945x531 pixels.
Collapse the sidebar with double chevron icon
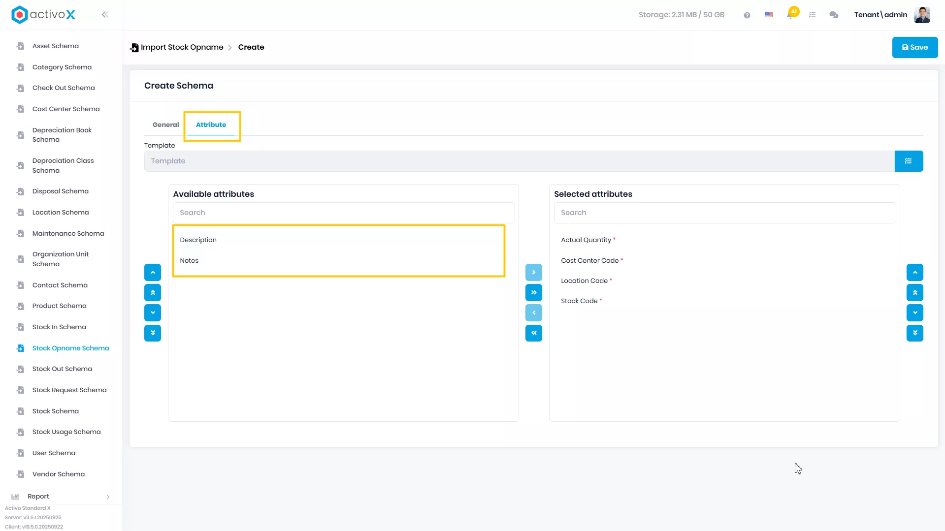click(x=105, y=15)
